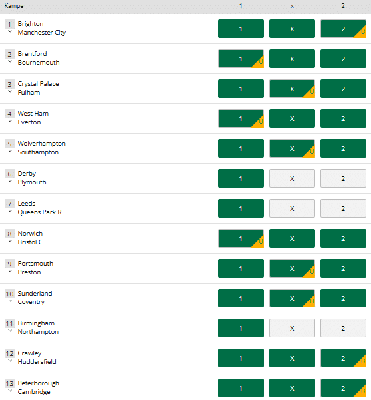Click the Queens Park R team name
Screen dimensions: 371x400
coord(39,212)
